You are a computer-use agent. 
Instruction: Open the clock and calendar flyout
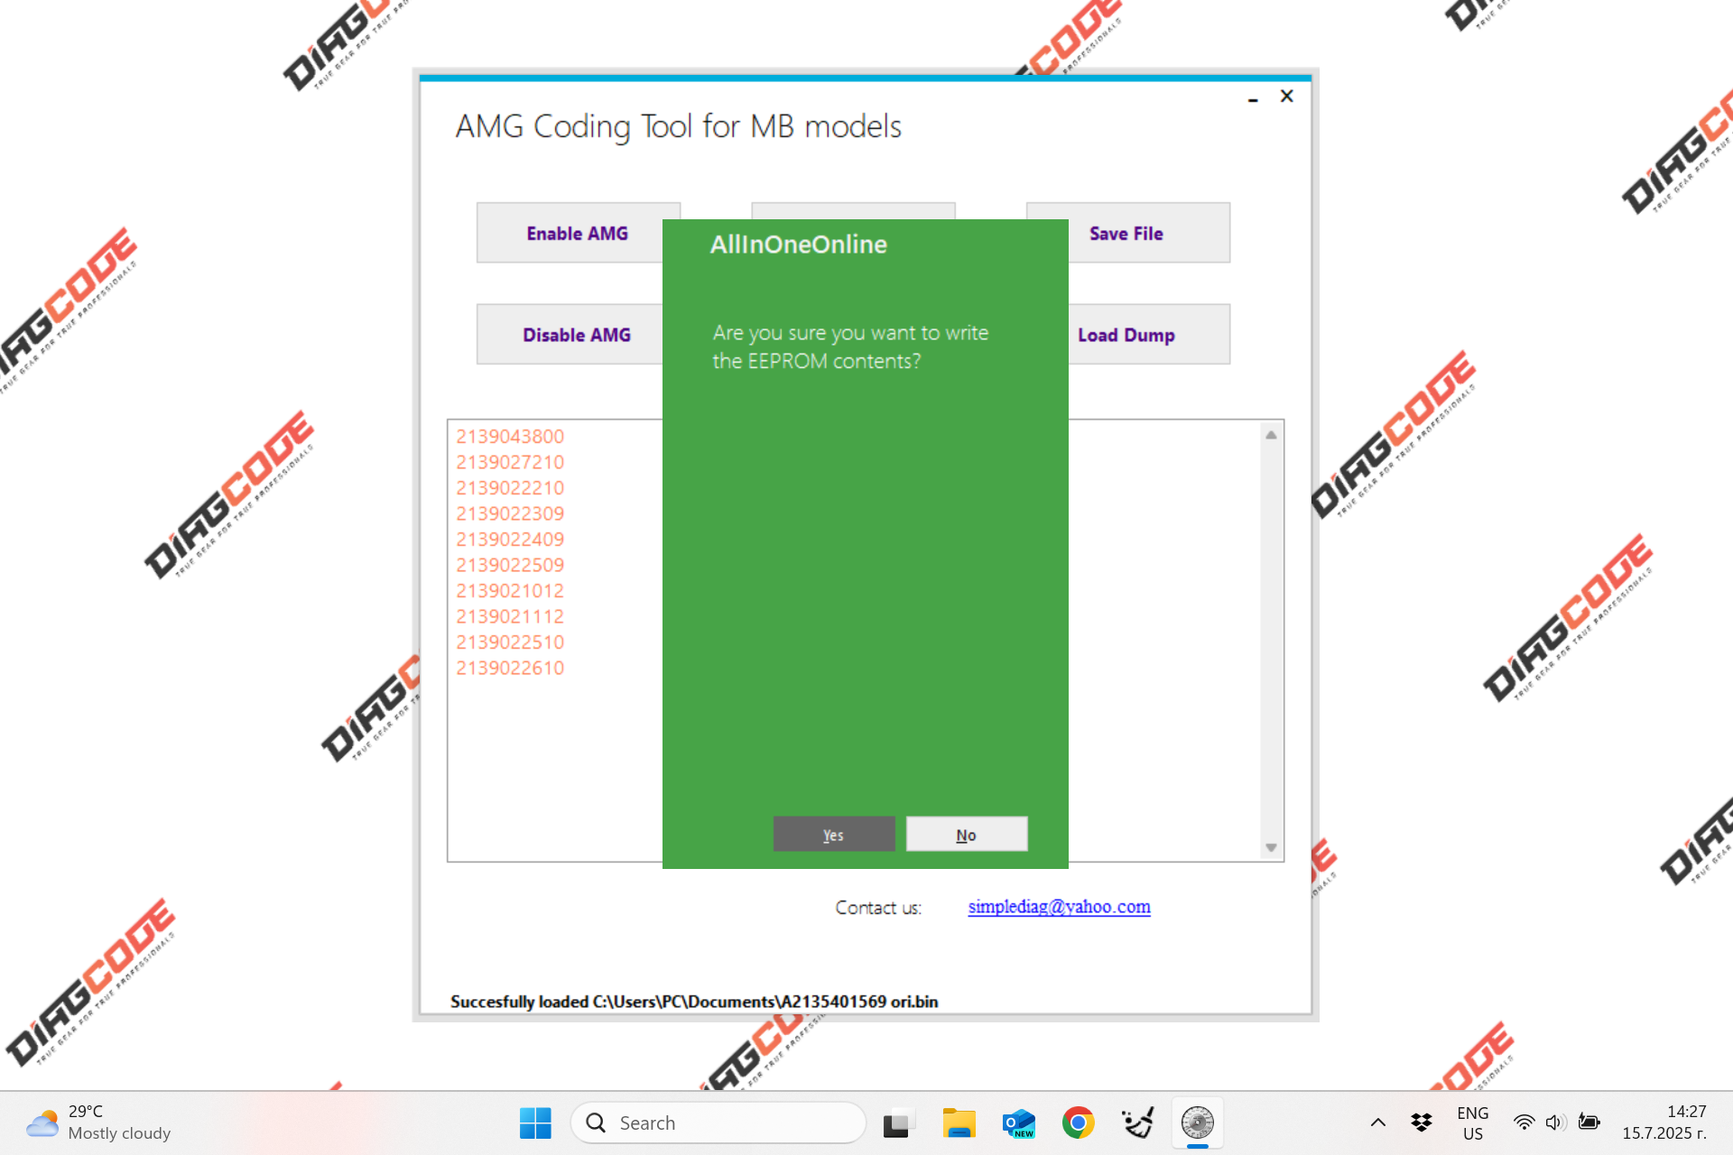(x=1664, y=1123)
